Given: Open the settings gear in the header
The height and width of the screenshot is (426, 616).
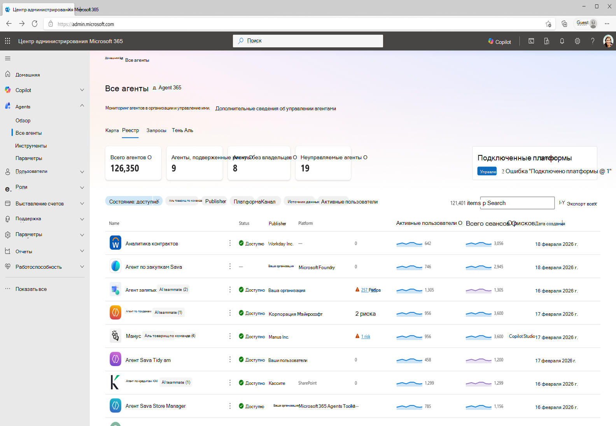Looking at the screenshot, I should (577, 41).
